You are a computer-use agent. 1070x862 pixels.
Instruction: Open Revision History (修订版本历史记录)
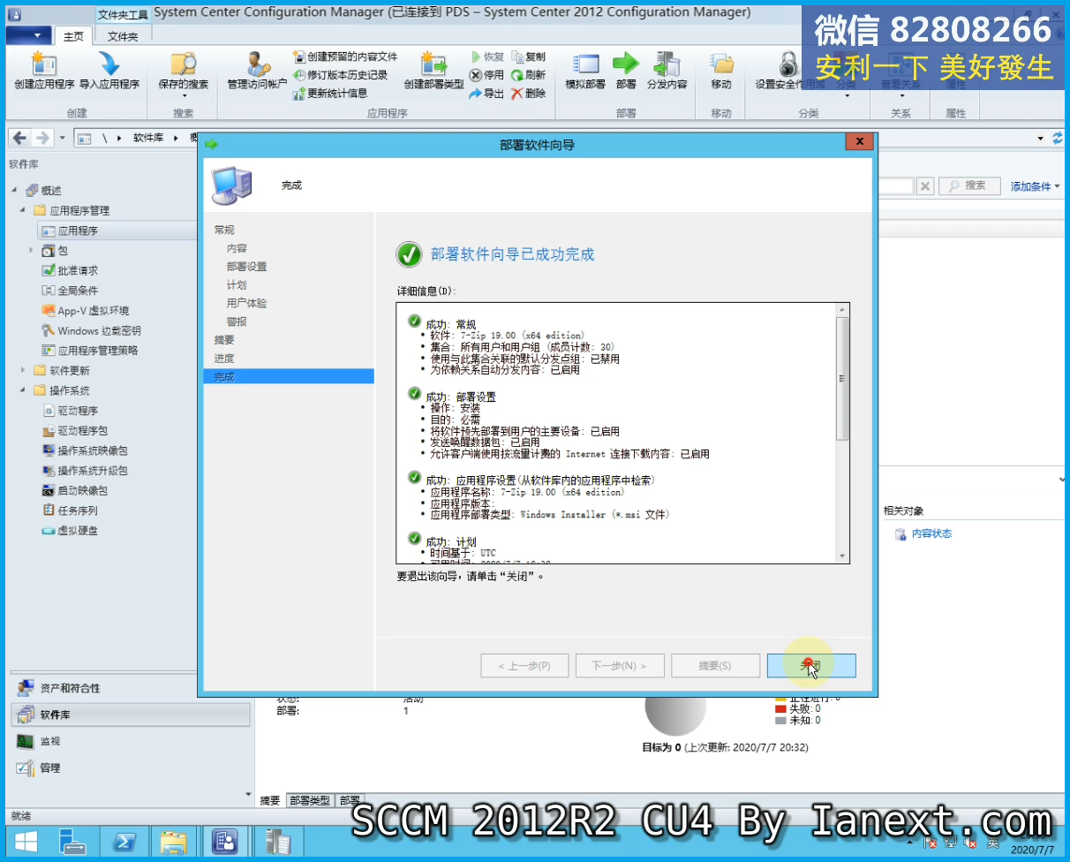(x=340, y=75)
